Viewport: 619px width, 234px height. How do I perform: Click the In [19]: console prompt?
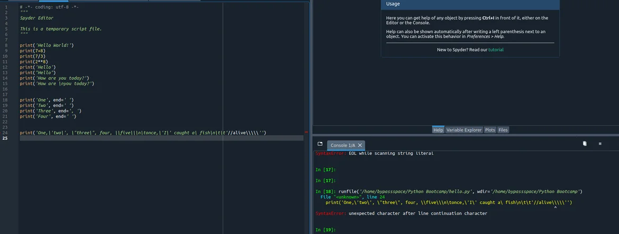325,230
